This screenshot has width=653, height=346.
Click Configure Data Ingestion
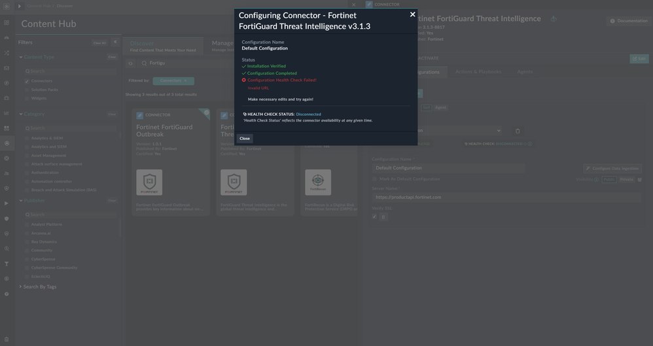point(612,169)
